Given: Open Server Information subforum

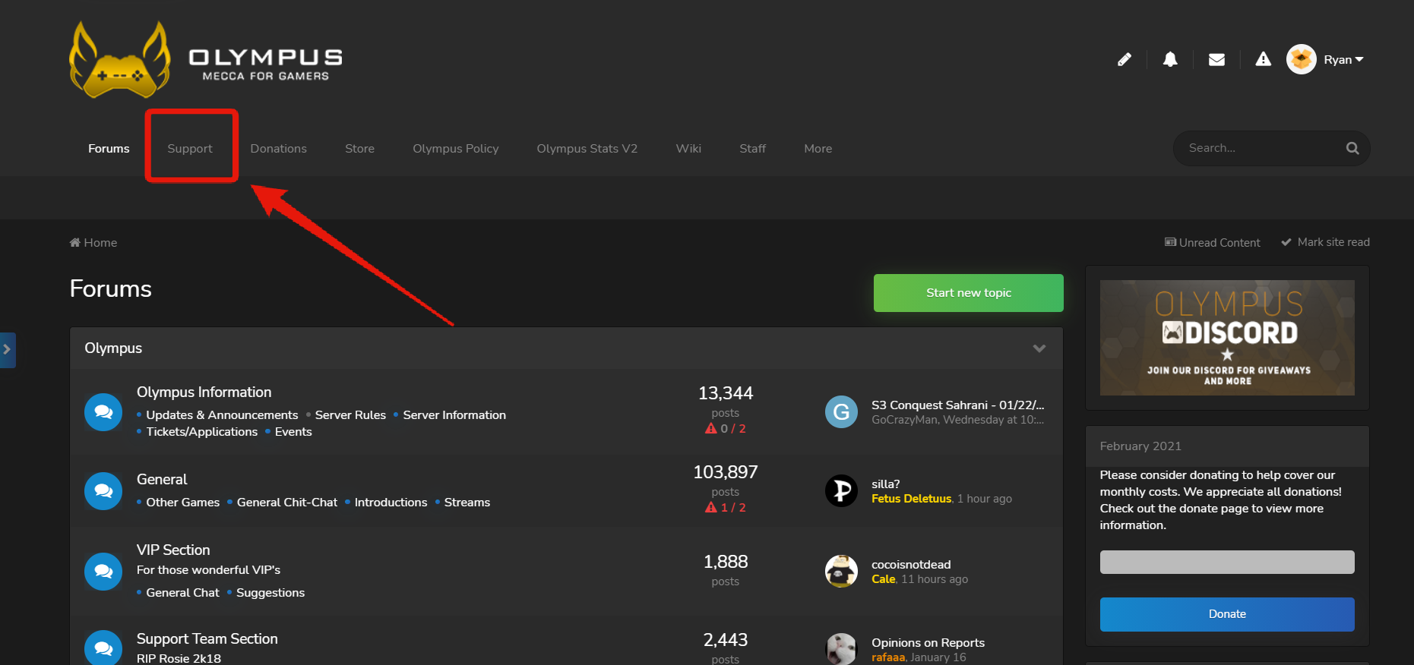Looking at the screenshot, I should point(454,415).
